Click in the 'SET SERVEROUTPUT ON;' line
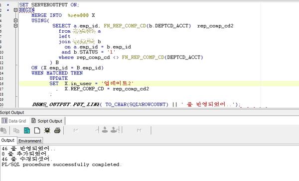The width and height of the screenshot is (299, 181). (49, 5)
